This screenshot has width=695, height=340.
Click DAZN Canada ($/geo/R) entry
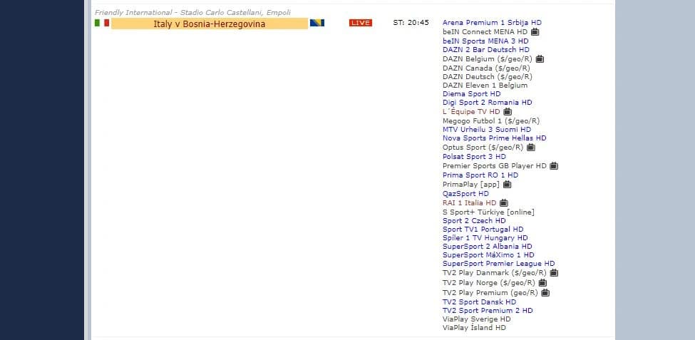coord(486,68)
